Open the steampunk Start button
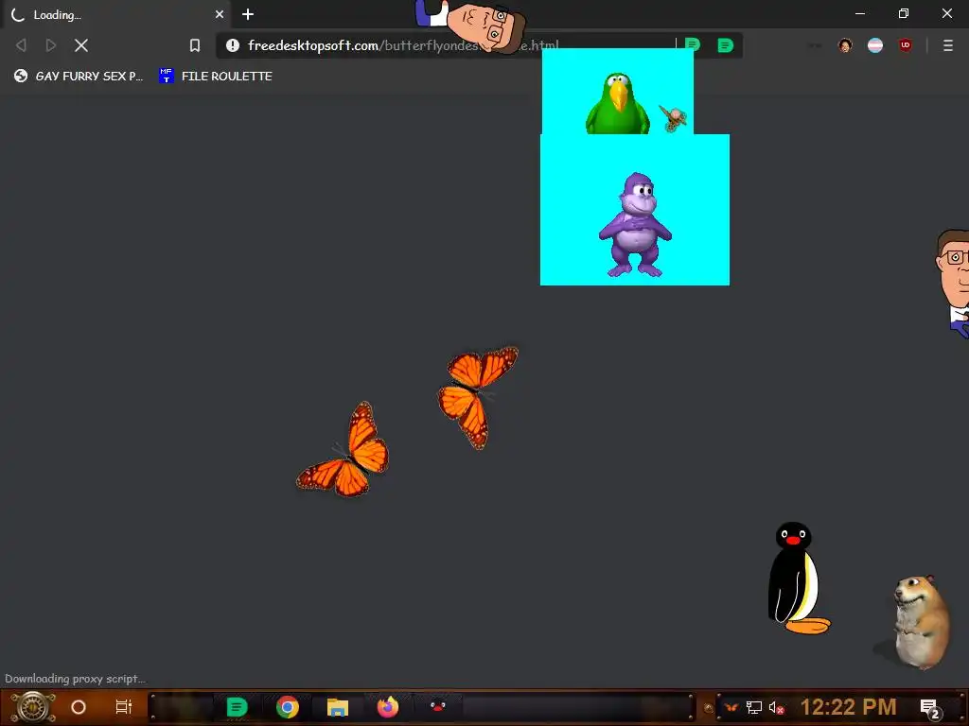Image resolution: width=969 pixels, height=726 pixels. [33, 707]
